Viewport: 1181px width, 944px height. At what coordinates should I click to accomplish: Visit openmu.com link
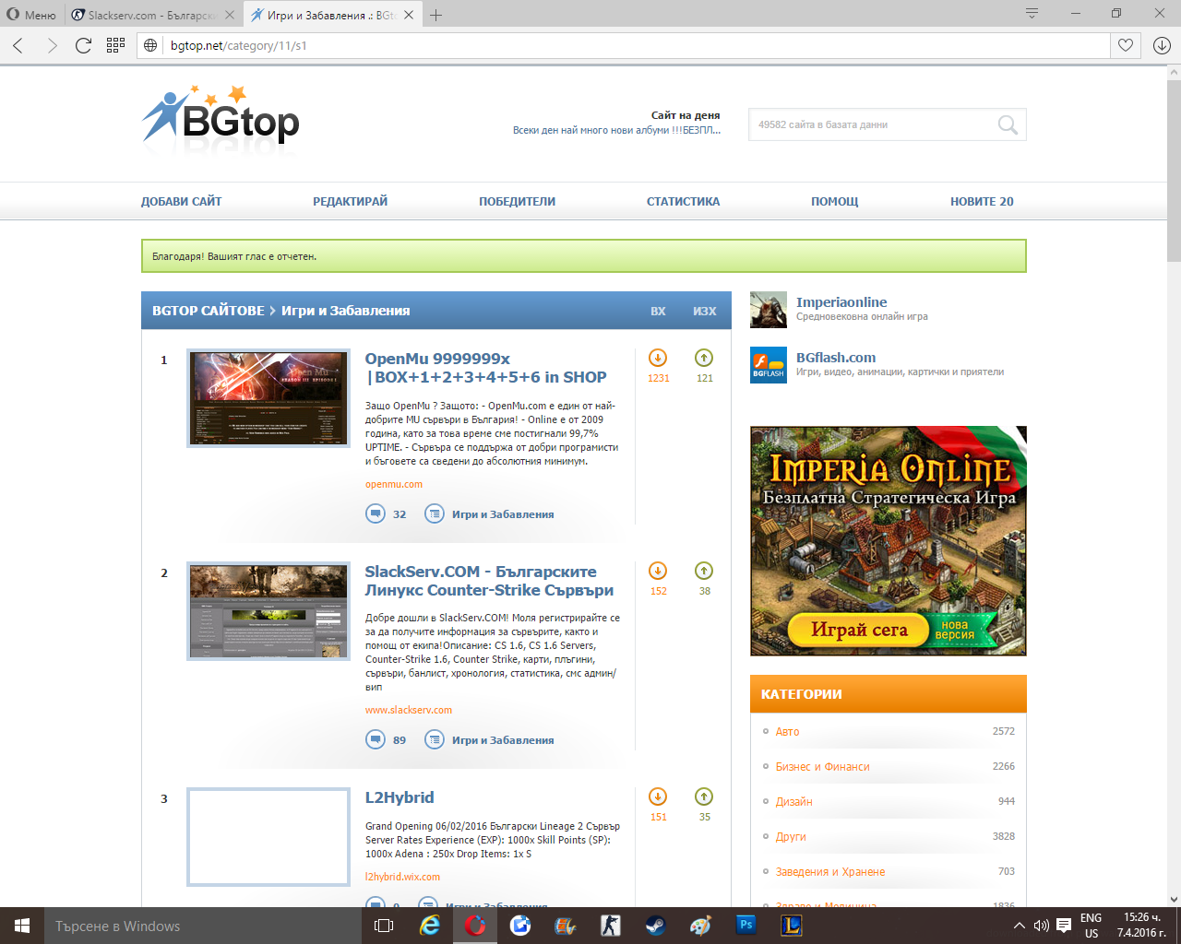394,484
